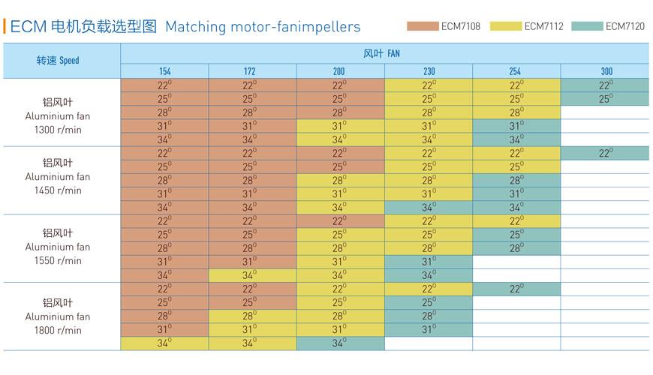The height and width of the screenshot is (375, 653).
Task: Select the fan size 200 column header
Action: tap(341, 71)
